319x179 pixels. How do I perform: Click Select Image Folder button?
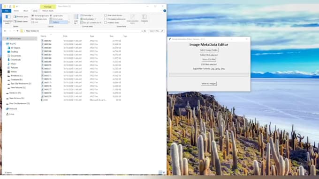pos(209,50)
